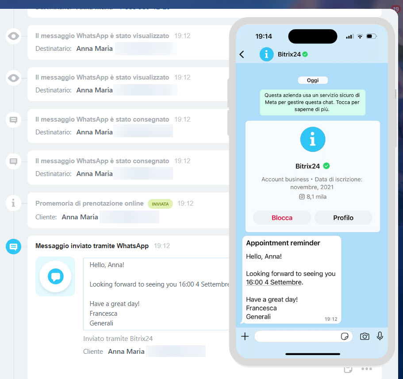Click Anna Maria in the Promemoria entry
This screenshot has height=379, width=403.
coord(80,217)
